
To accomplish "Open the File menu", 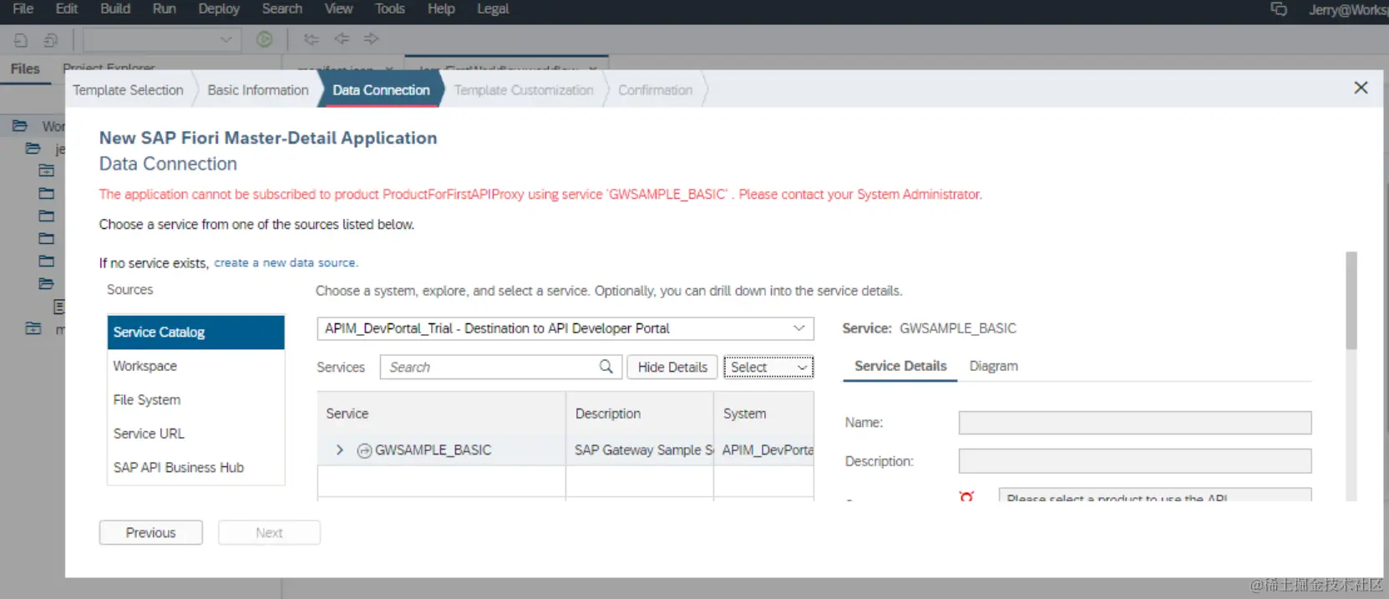I will pos(23,8).
